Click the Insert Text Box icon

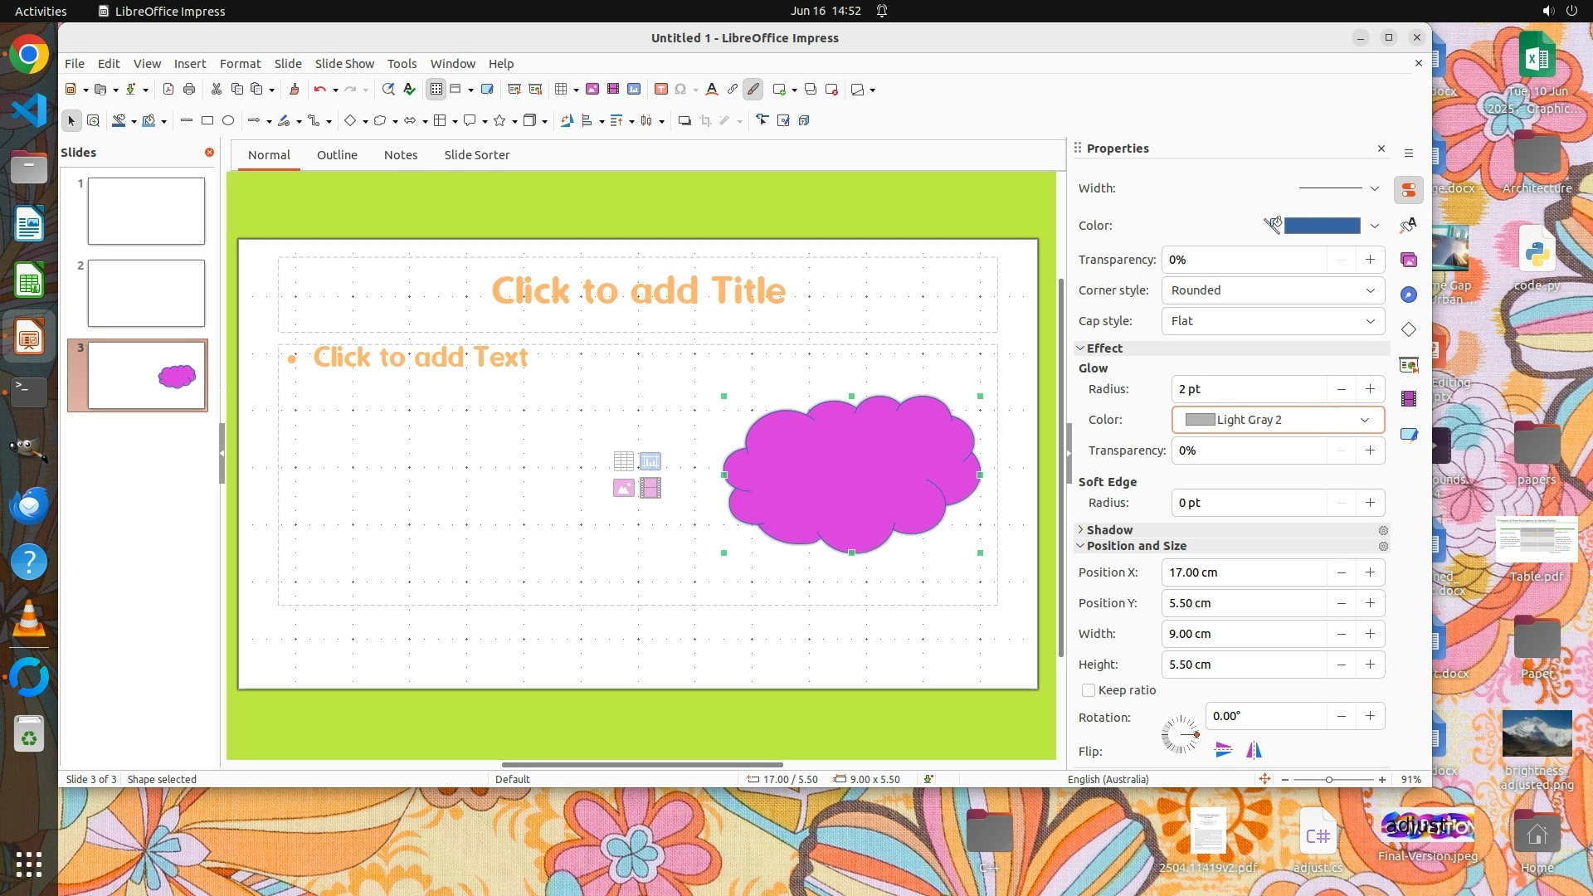tap(660, 90)
